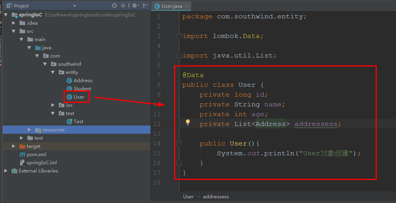Expand the External Libraries arrow
This screenshot has height=203, width=396.
6,171
